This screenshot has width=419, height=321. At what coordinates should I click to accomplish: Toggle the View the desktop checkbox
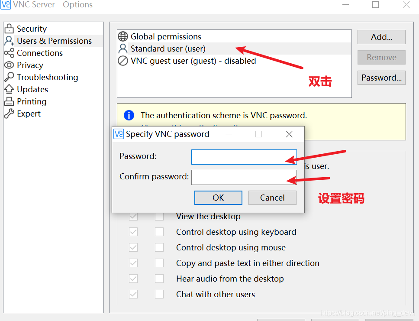(159, 216)
